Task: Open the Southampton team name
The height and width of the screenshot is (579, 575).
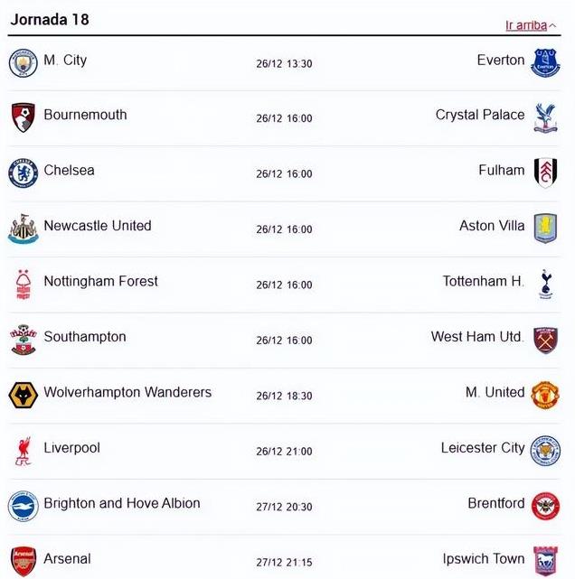Action: [x=85, y=337]
